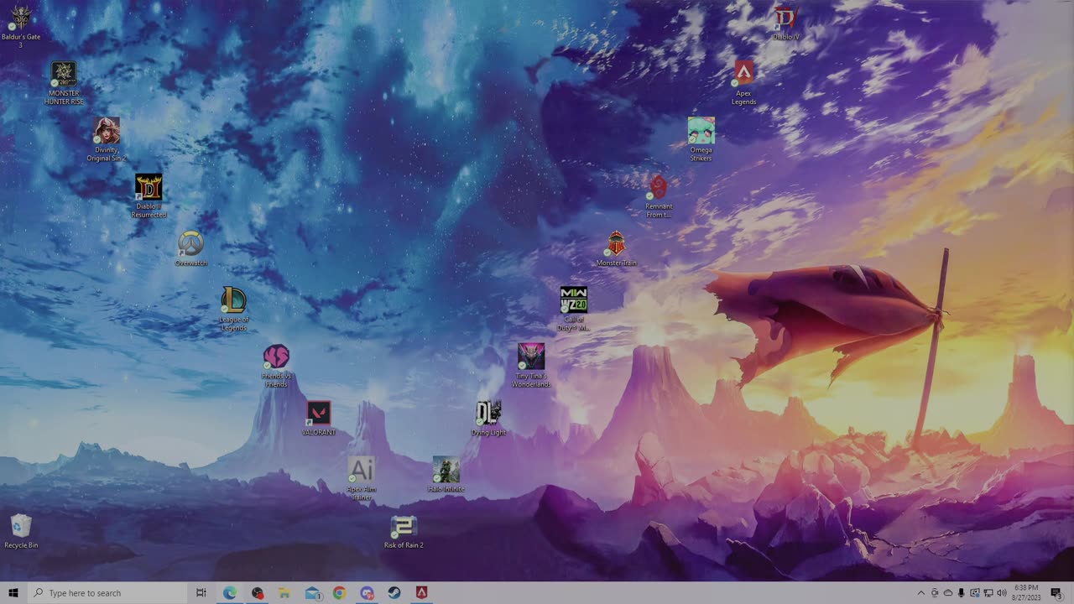Screen dimensions: 1074x604
Task: Click the League of Legends shortcut
Action: pyautogui.click(x=233, y=309)
